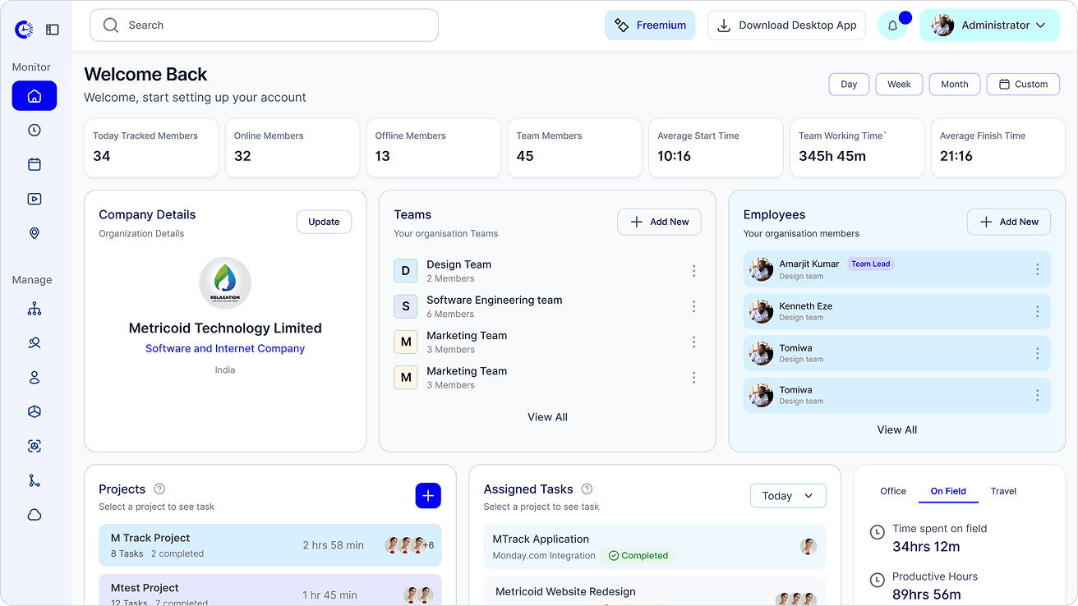Collapse the sidebar panel toggle icon
Viewport: 1078px width, 606px height.
[53, 30]
